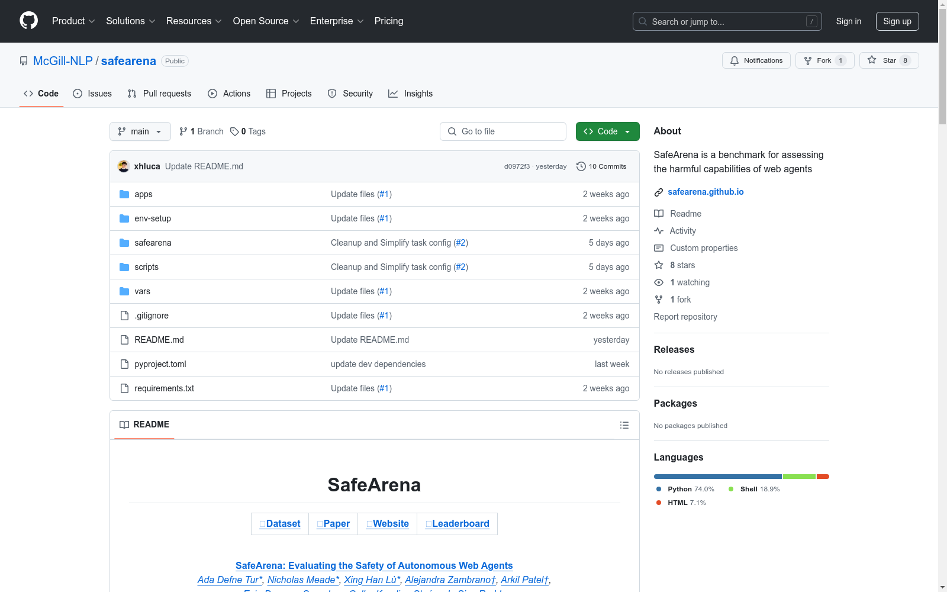
Task: Switch to the Pull requests tab
Action: pyautogui.click(x=159, y=94)
